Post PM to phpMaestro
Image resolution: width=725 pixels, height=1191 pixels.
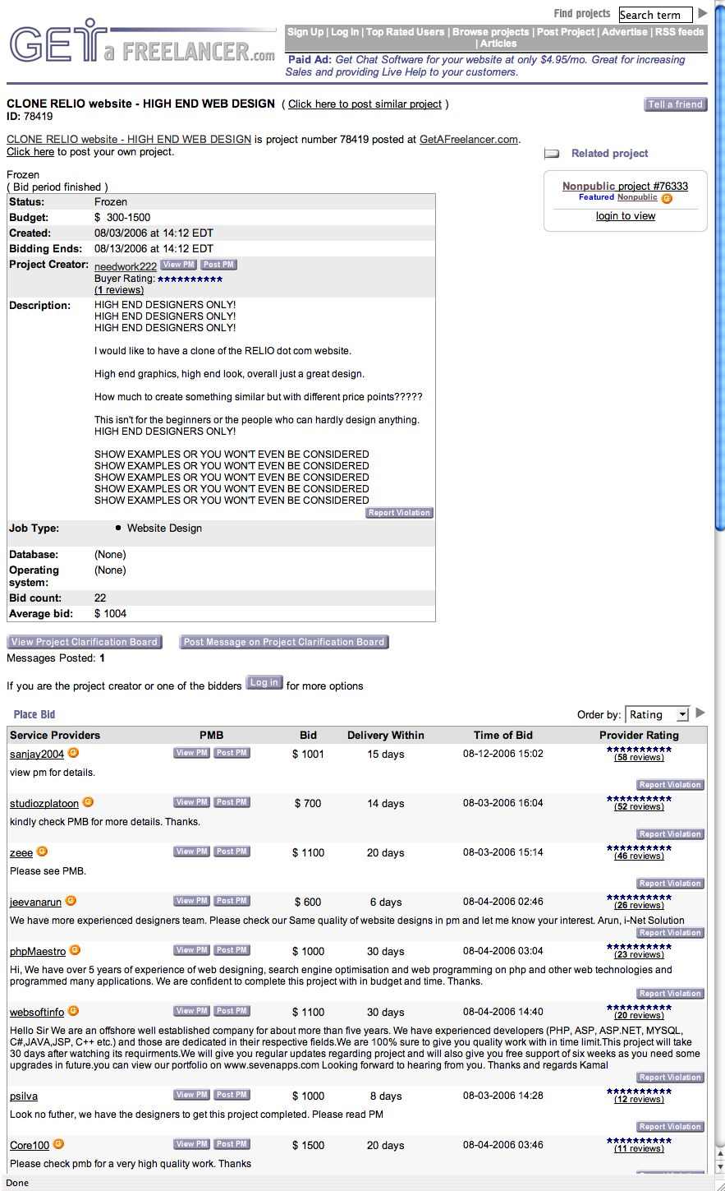pyautogui.click(x=232, y=950)
